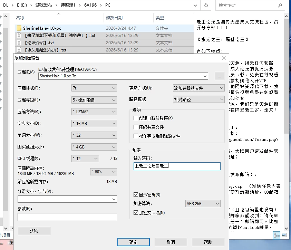Click the 取消 button

coord(171,242)
